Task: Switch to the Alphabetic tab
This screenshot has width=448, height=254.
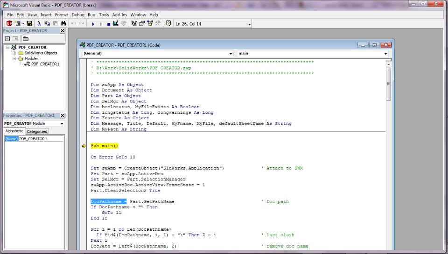Action: coord(14,131)
